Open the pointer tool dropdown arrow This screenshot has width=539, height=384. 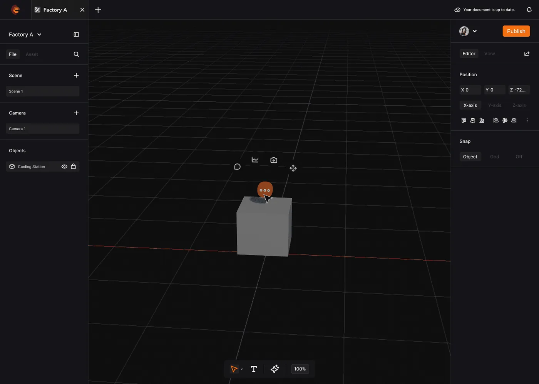click(x=242, y=369)
